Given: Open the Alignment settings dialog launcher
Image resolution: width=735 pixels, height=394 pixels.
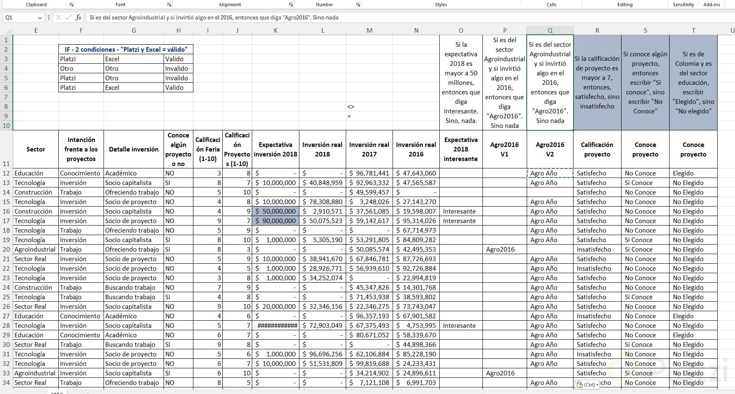Looking at the screenshot, I should [x=291, y=5].
